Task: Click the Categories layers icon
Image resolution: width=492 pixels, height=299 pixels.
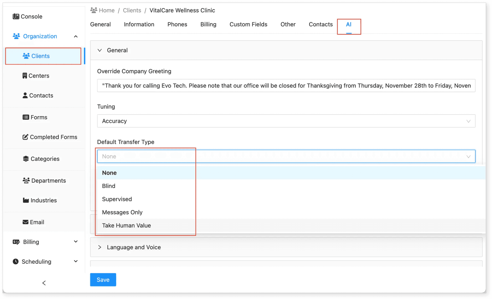Action: [26, 158]
